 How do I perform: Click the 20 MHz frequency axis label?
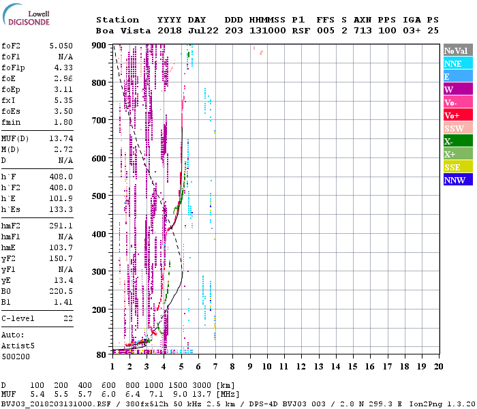point(438,367)
